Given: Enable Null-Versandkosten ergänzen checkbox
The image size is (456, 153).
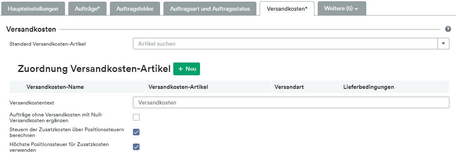Looking at the screenshot, I should (136, 117).
